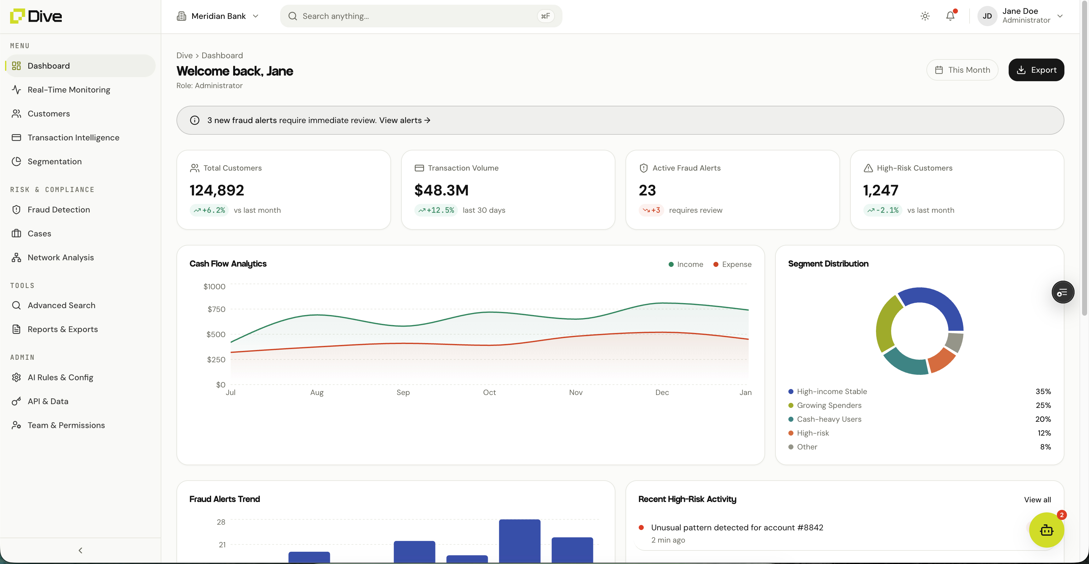The width and height of the screenshot is (1089, 564).
Task: Click the Growing Spenders olive legend dot
Action: coord(791,405)
